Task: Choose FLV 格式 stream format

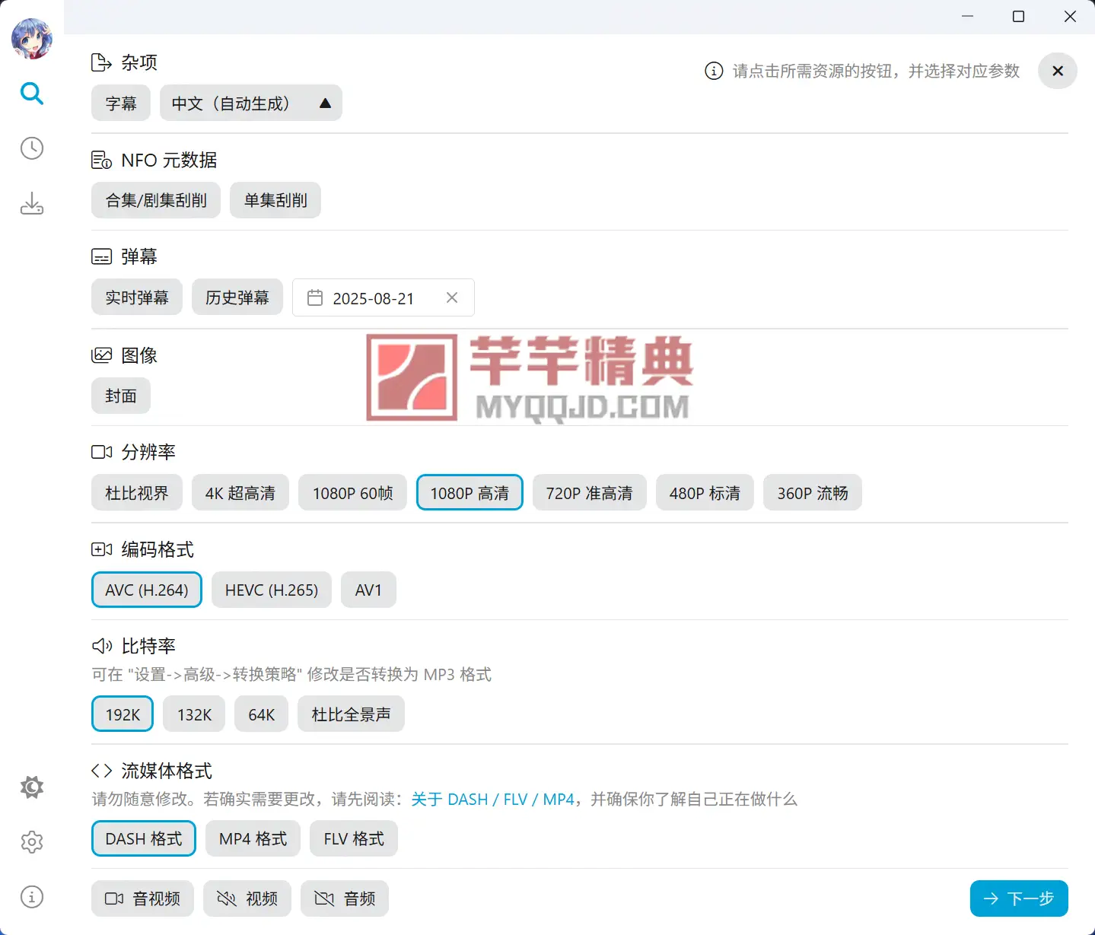Action: point(354,838)
